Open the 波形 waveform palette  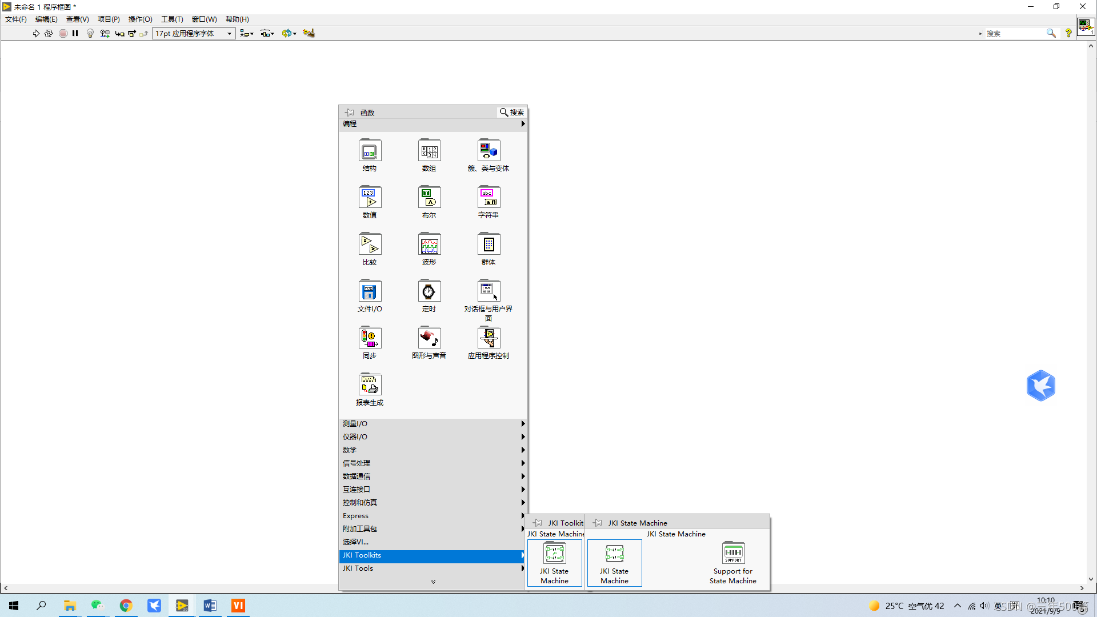(x=429, y=249)
